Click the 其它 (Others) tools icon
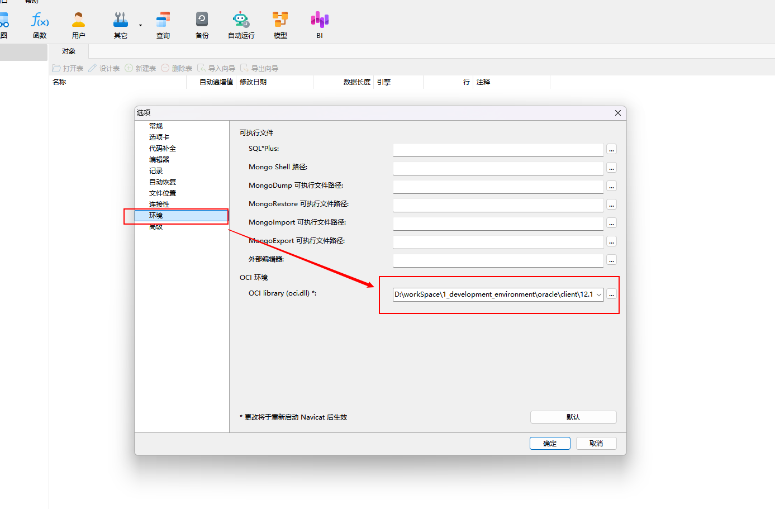 tap(121, 25)
